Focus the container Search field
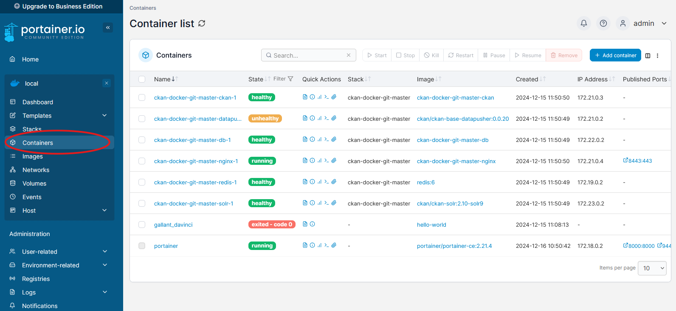The image size is (676, 311). [309, 55]
